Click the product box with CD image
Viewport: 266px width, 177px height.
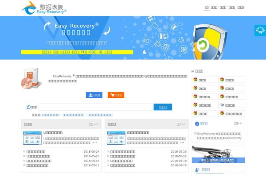pyautogui.click(x=31, y=79)
